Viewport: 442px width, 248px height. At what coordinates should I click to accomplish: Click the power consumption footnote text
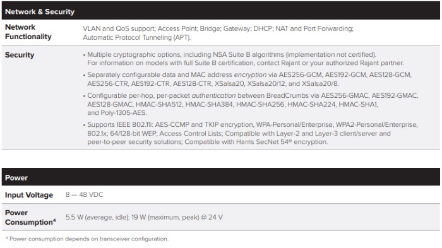[x=87, y=239]
